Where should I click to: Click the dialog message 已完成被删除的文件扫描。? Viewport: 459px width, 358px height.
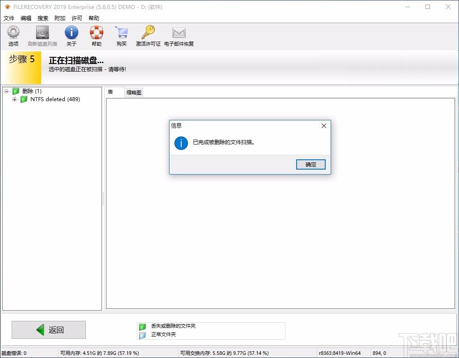tap(224, 142)
